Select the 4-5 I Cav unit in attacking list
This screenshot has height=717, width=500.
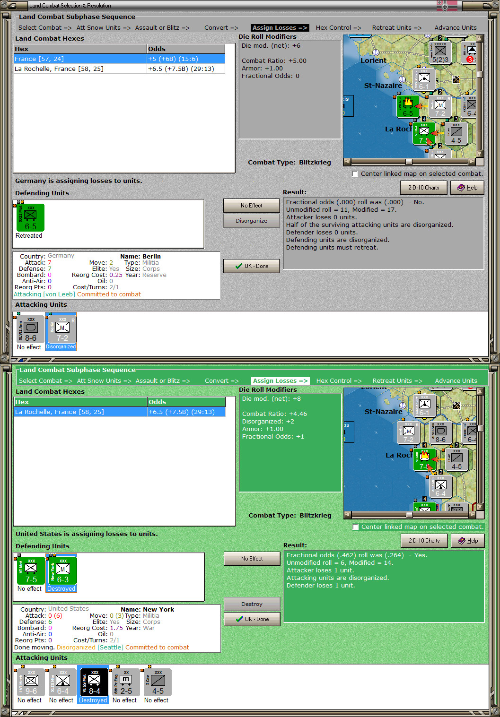[158, 682]
